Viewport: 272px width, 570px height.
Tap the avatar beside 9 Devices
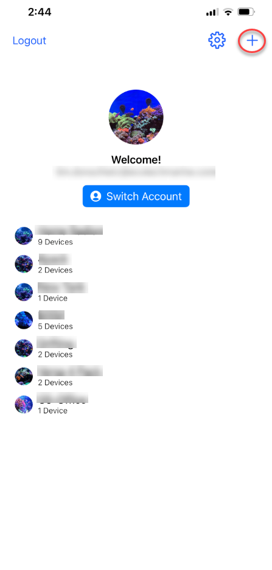[x=24, y=235]
